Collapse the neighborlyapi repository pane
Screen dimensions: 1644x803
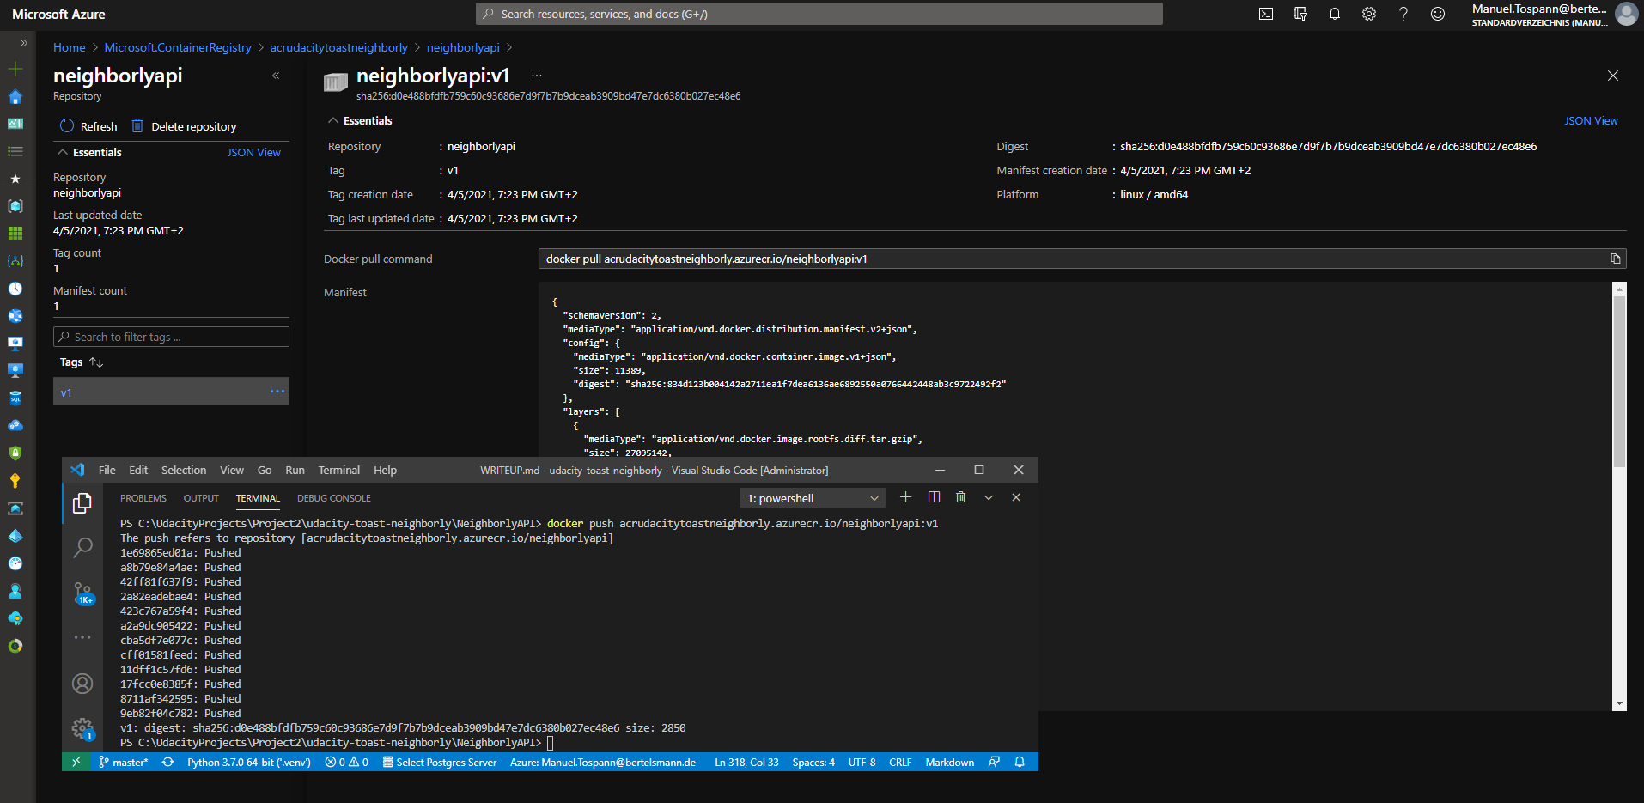click(276, 76)
